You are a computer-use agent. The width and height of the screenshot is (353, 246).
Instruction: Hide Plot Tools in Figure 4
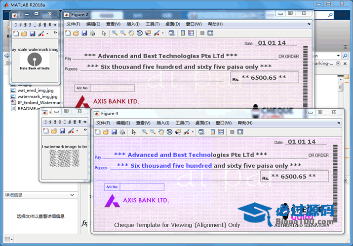click(232, 132)
